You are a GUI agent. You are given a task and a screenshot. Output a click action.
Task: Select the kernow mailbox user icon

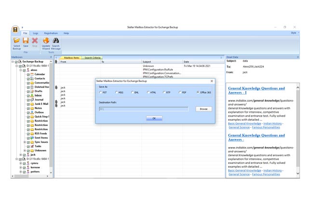tap(28, 167)
